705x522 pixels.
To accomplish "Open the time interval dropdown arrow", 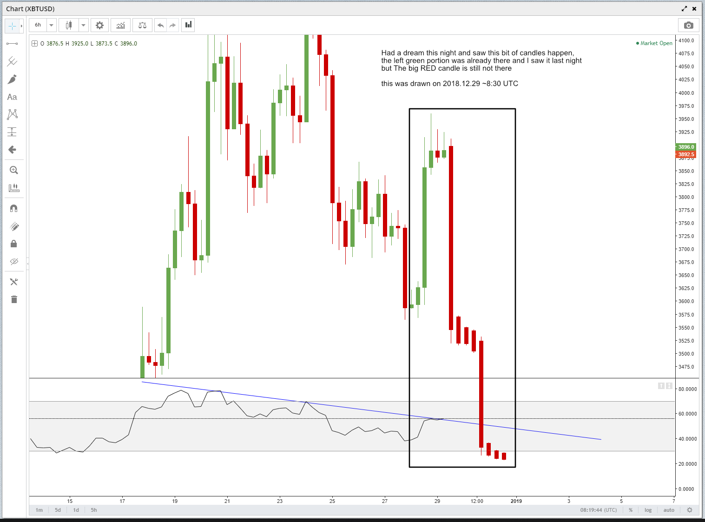I will (x=52, y=25).
